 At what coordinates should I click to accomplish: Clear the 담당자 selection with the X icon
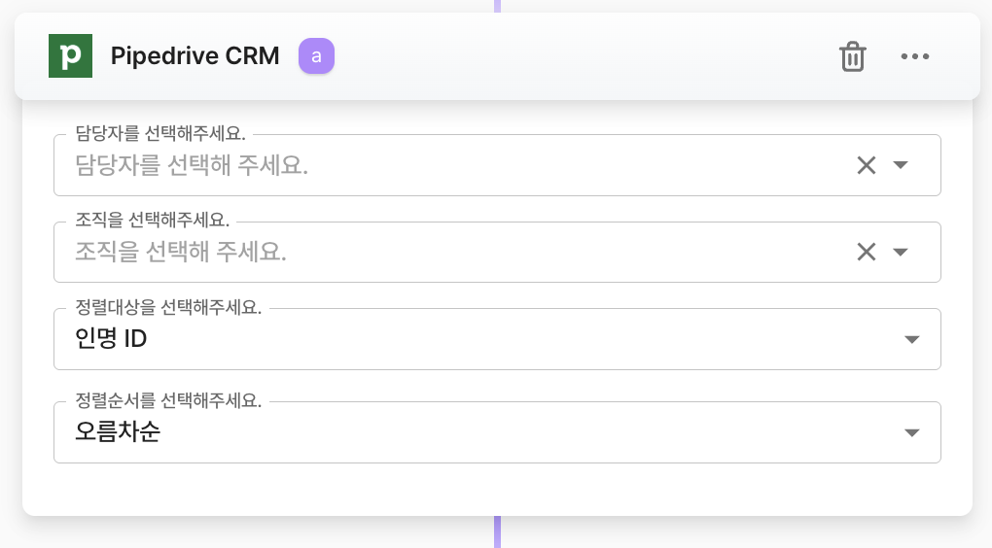click(866, 165)
